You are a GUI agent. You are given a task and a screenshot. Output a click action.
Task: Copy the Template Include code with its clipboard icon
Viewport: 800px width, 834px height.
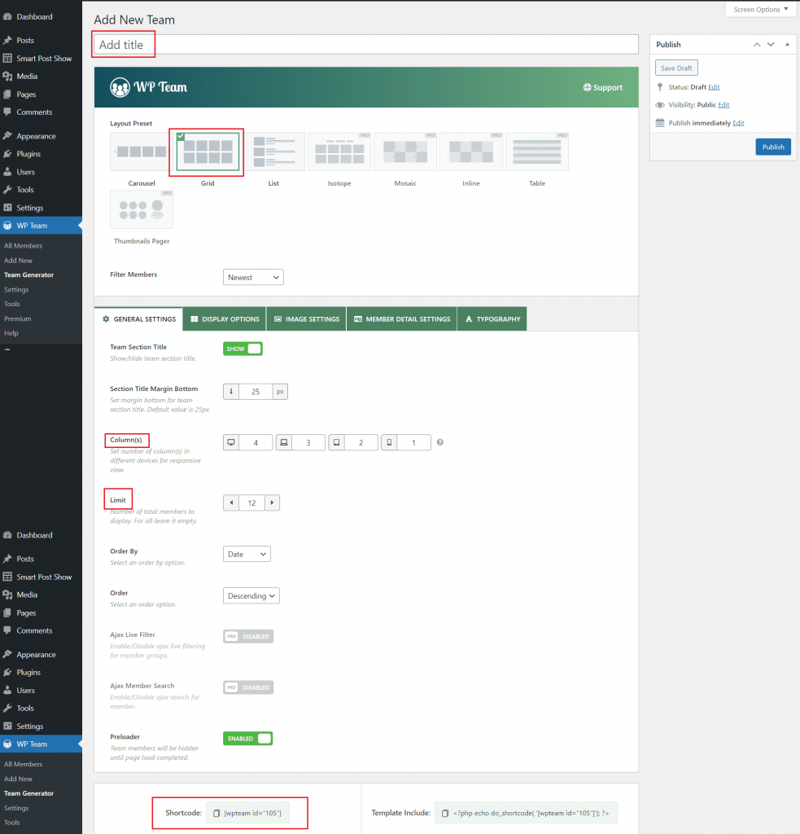[445, 814]
